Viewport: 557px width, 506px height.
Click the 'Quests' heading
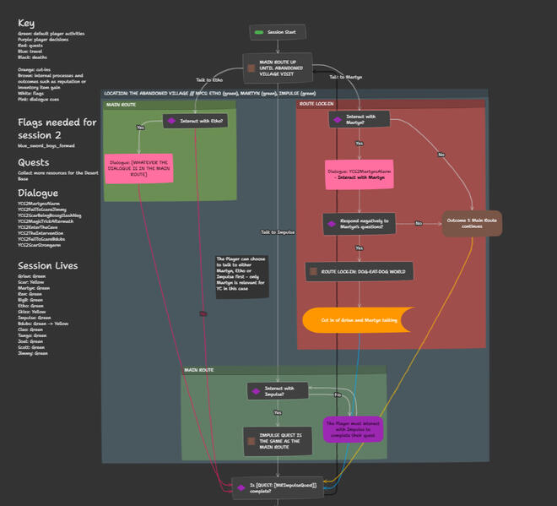34,162
